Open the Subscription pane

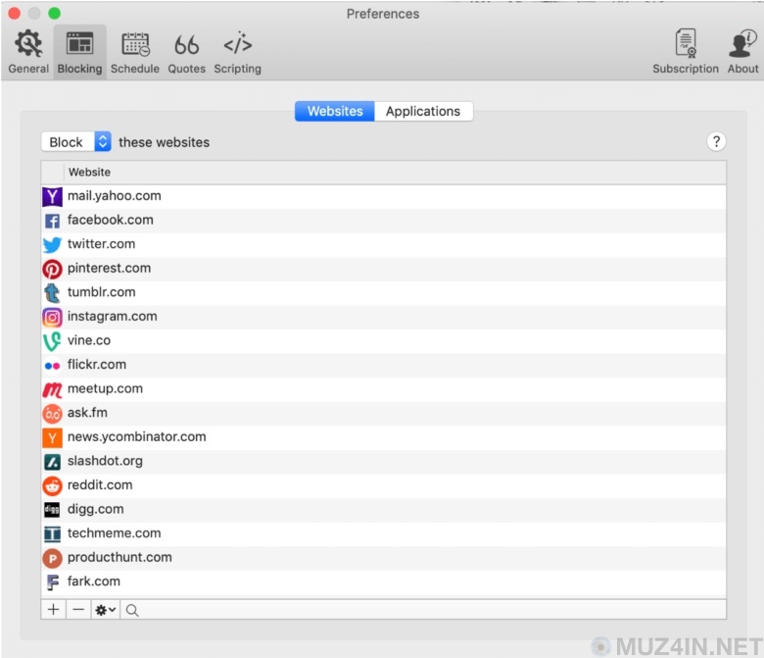685,52
